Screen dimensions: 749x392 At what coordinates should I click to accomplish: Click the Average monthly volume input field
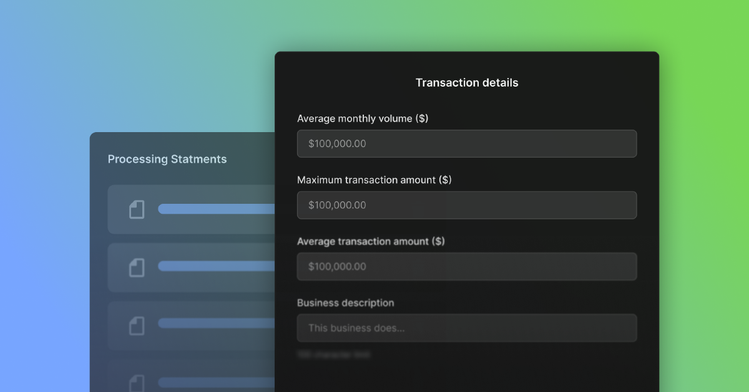[x=467, y=143]
